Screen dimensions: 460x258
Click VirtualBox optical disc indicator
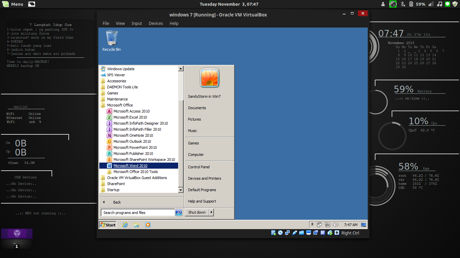pos(280,233)
